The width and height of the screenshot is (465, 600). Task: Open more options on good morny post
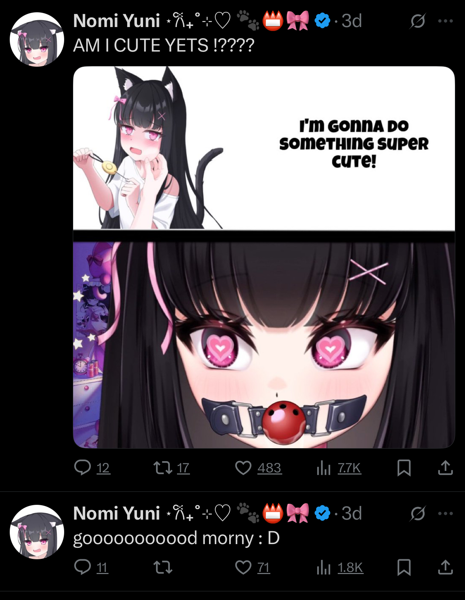(x=446, y=513)
